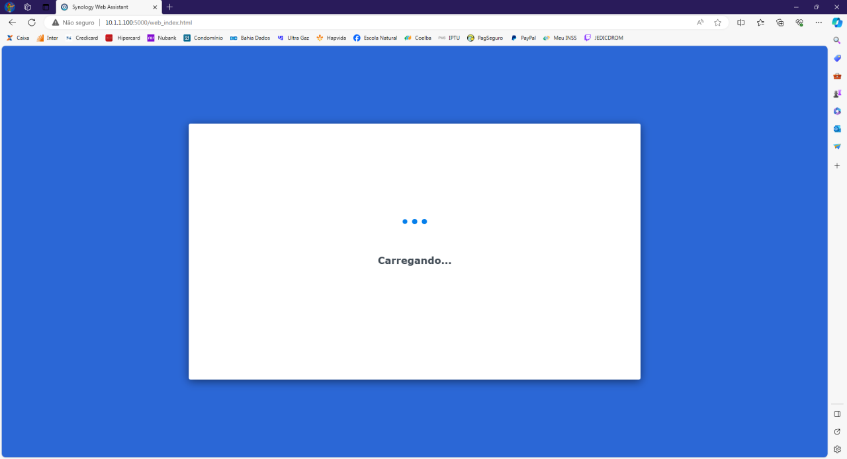847x459 pixels.
Task: Open Browser essentials heart icon
Action: click(x=799, y=22)
